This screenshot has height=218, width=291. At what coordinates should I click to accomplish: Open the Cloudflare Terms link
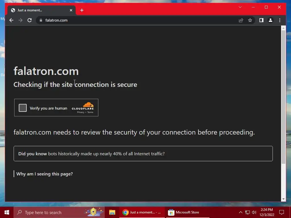click(x=90, y=112)
